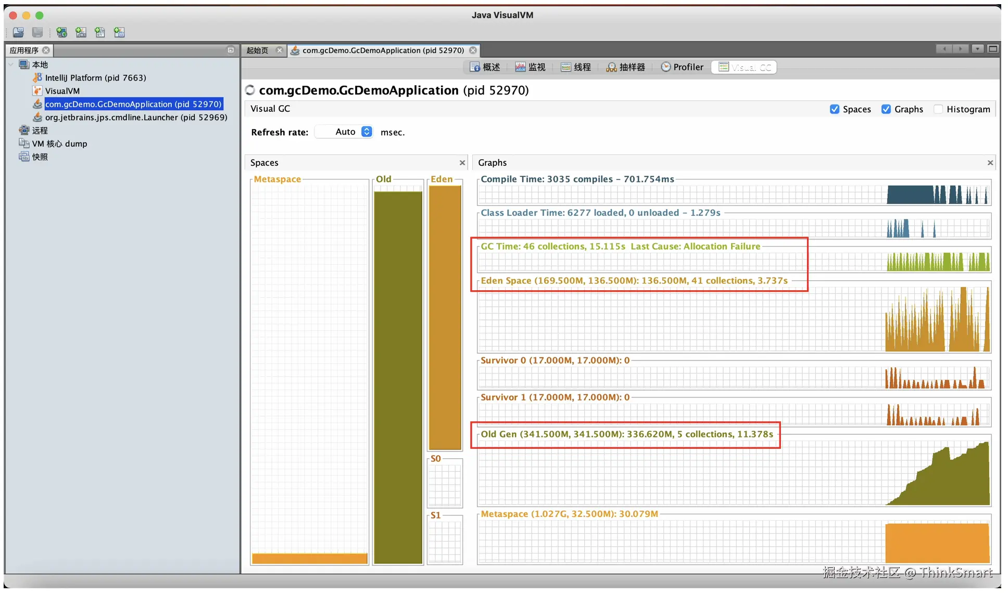The height and width of the screenshot is (595, 1008).
Task: Click the Load Snapshot toolbar icon
Action: click(x=18, y=32)
